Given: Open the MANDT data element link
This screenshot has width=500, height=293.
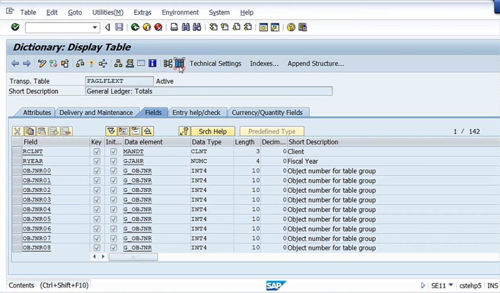Looking at the screenshot, I should [x=133, y=152].
